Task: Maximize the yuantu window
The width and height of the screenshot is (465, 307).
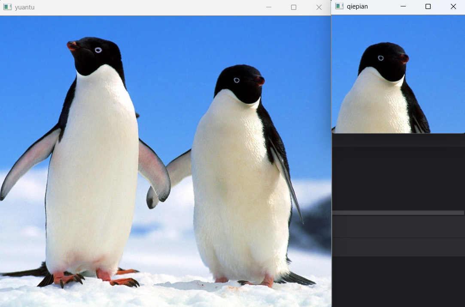Action: click(294, 7)
